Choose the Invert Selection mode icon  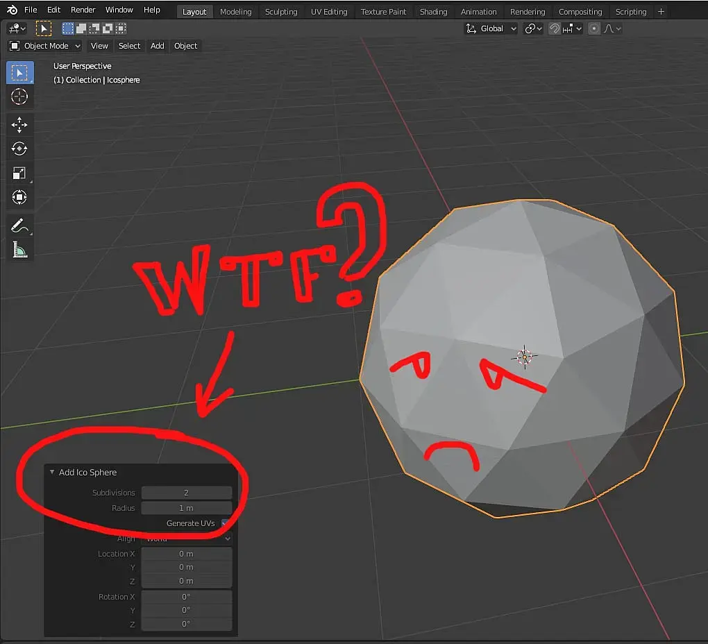(x=108, y=28)
